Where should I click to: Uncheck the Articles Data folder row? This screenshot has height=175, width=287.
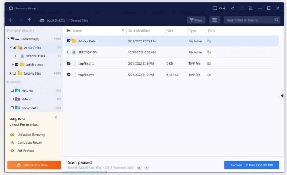pyautogui.click(x=69, y=41)
